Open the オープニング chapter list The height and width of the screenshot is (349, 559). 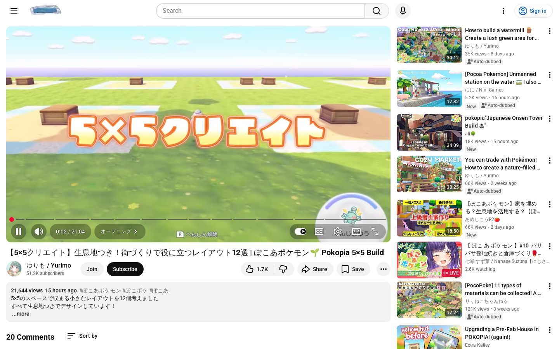(120, 232)
